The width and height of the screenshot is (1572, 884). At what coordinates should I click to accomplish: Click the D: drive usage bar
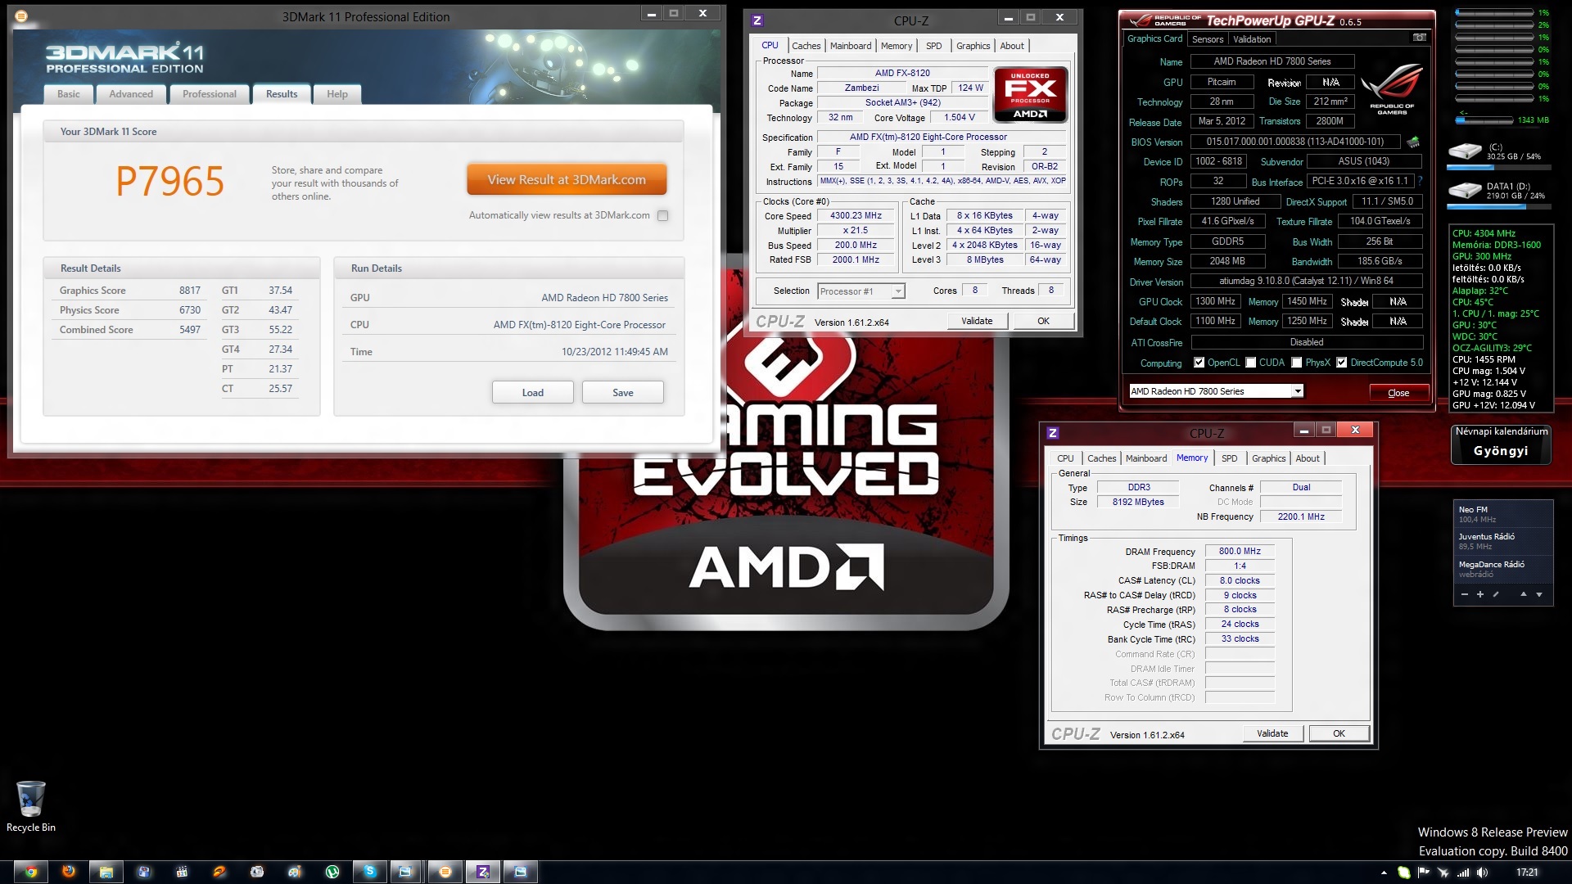pos(1497,205)
